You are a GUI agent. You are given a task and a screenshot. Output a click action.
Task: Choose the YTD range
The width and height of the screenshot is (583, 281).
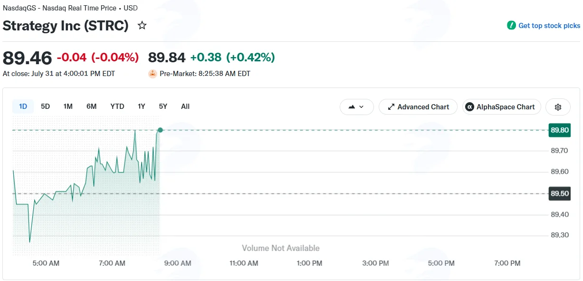pos(117,107)
